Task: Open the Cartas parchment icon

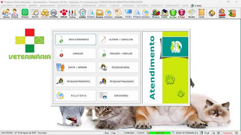Action: point(201,13)
